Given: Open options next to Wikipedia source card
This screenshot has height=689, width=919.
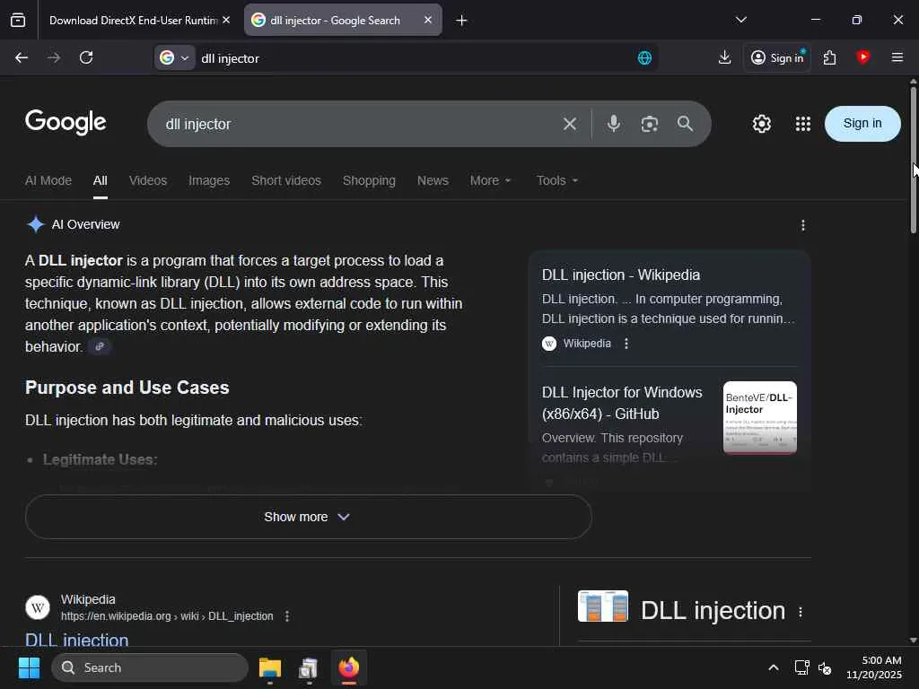Looking at the screenshot, I should coord(626,344).
